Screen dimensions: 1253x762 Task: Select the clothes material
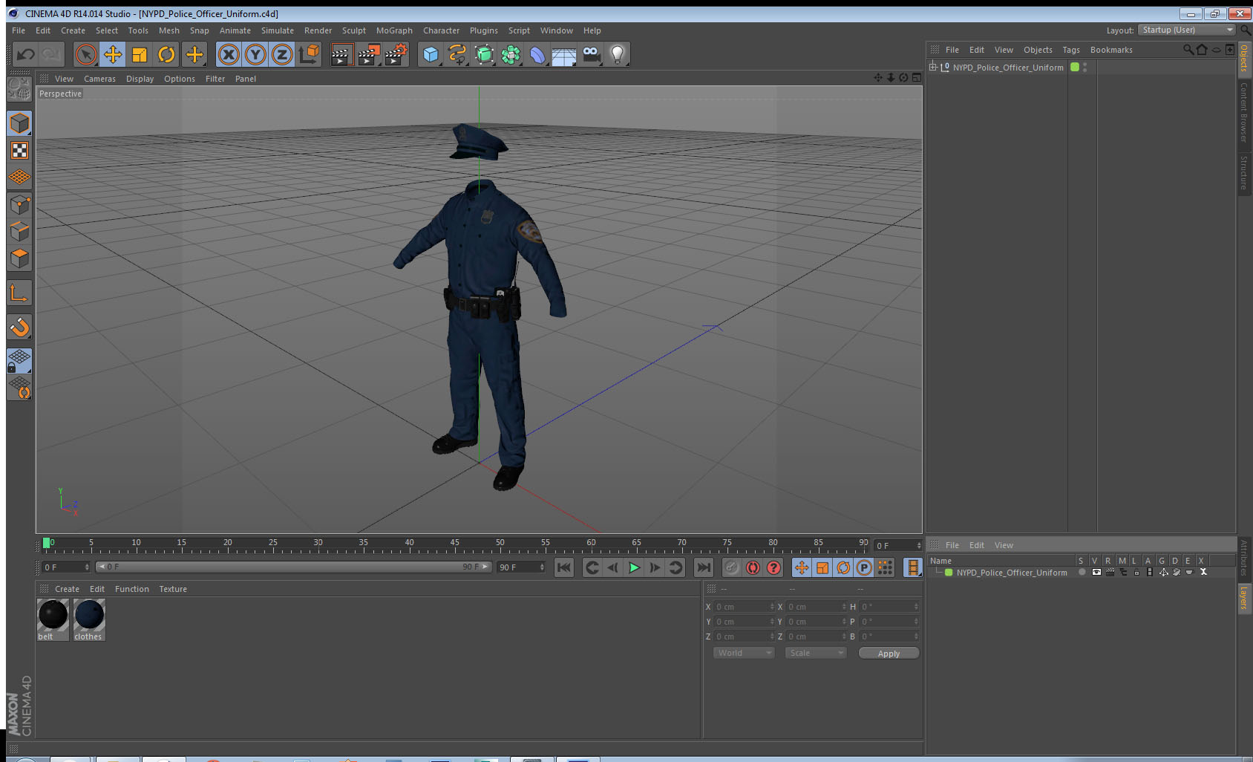(89, 619)
